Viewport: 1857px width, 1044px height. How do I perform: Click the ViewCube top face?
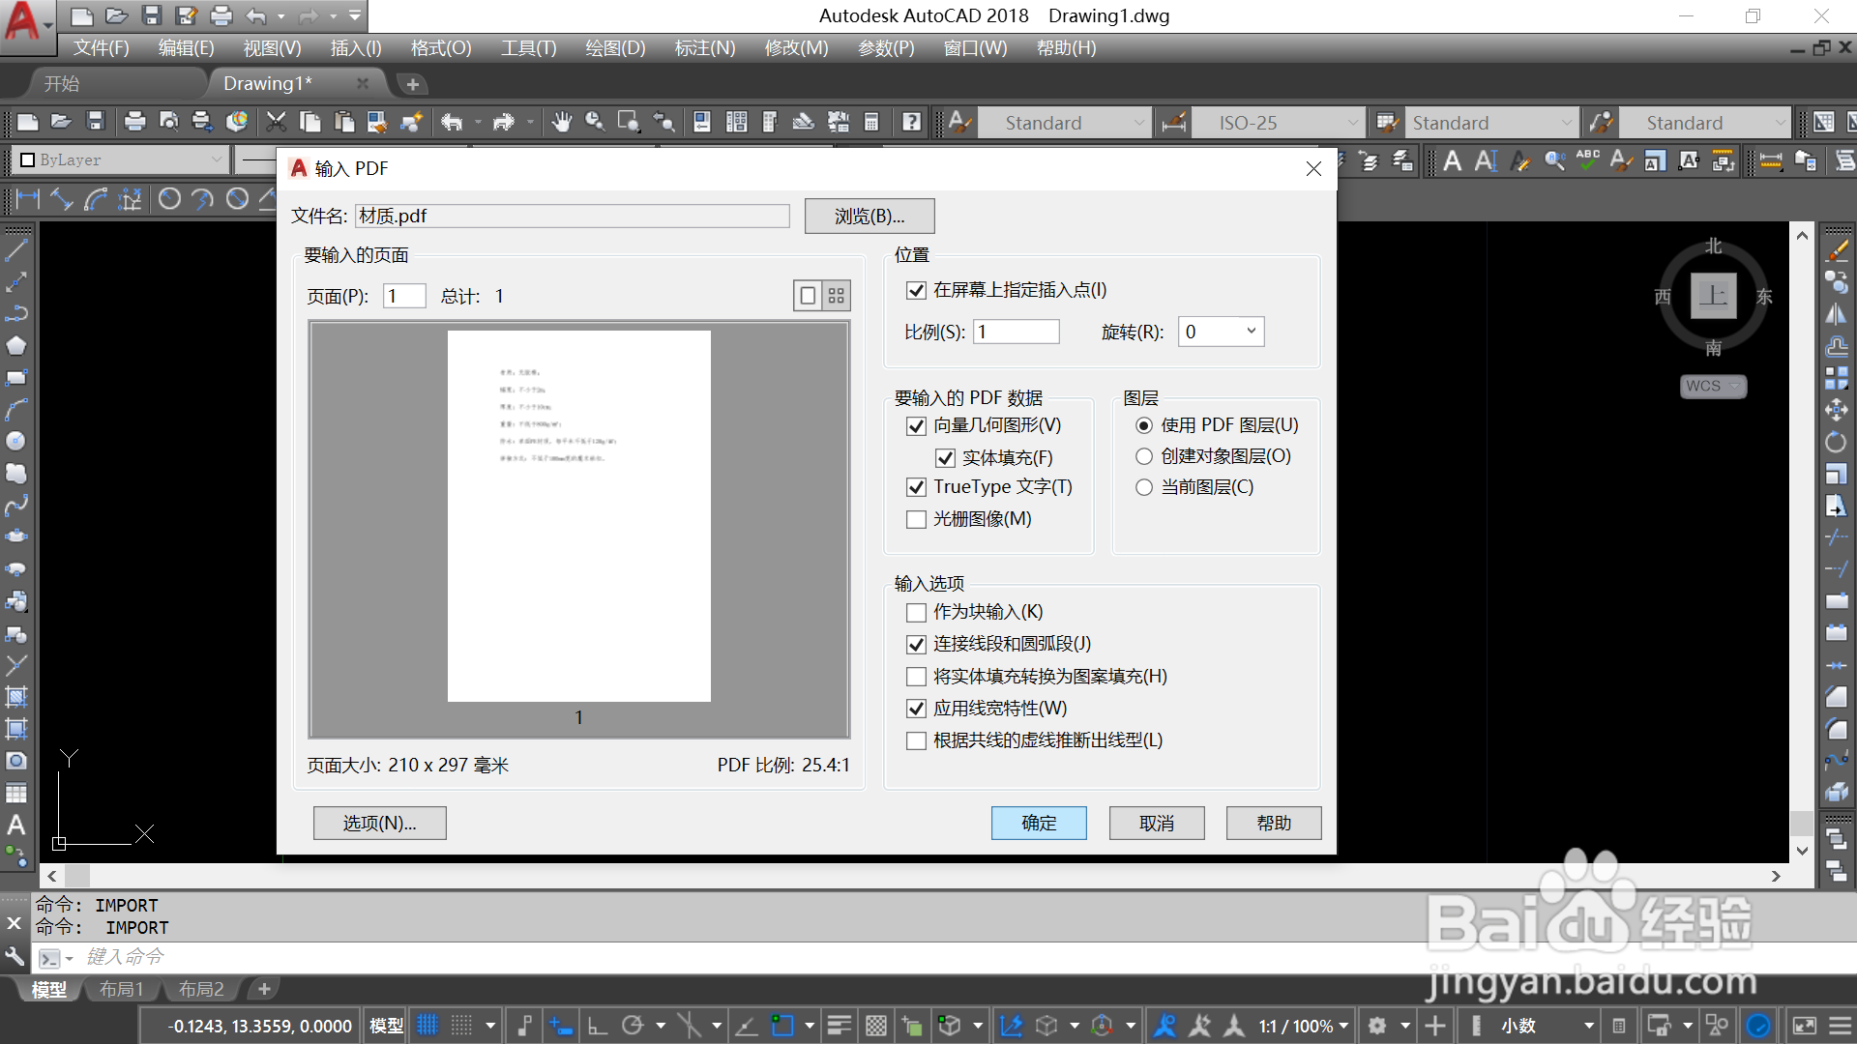(1713, 295)
